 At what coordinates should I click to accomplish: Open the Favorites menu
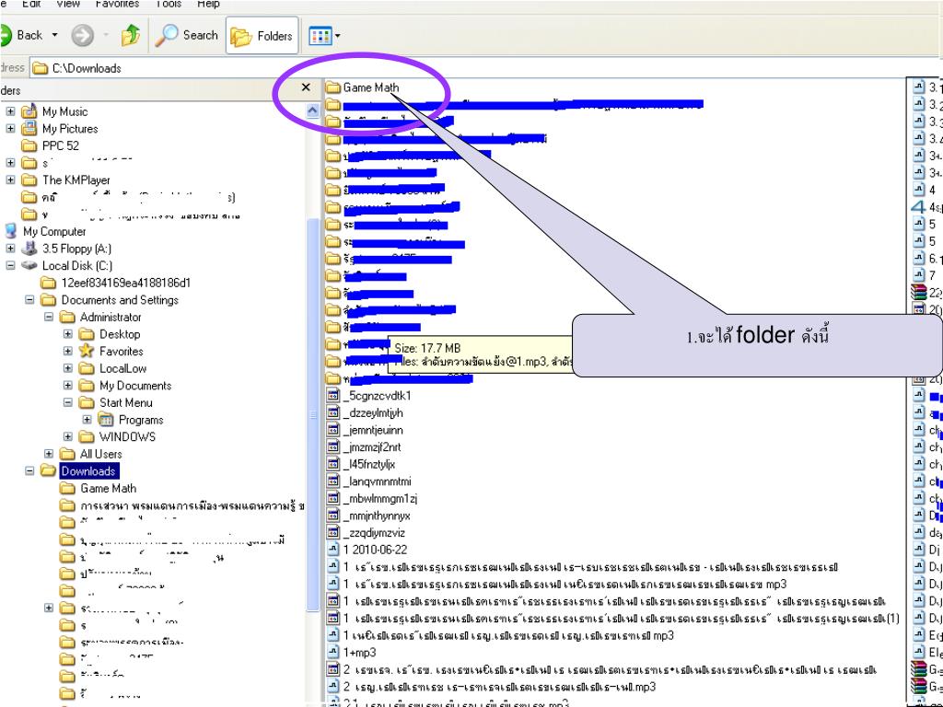(x=117, y=4)
